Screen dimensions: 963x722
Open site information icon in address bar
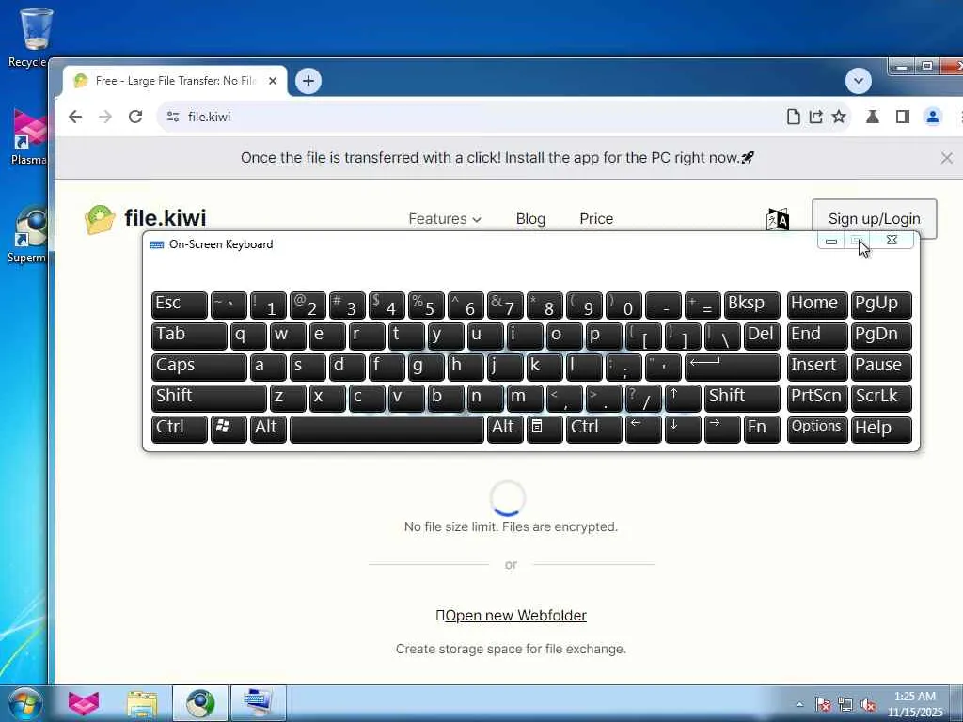pyautogui.click(x=173, y=117)
